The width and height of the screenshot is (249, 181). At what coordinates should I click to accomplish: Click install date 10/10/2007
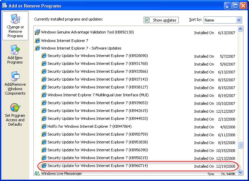(226, 103)
